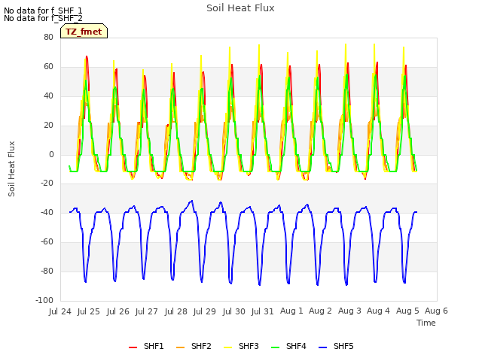Click the 20 y-axis tick label
The height and width of the screenshot is (361, 482).
click(x=48, y=126)
